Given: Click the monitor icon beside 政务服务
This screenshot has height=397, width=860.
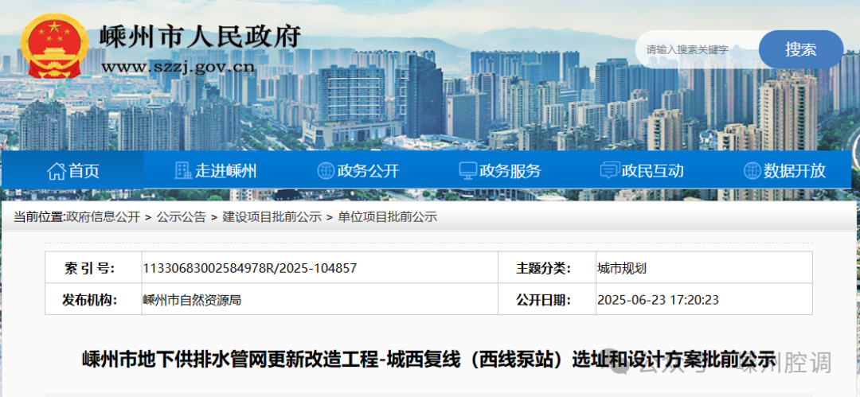Looking at the screenshot, I should pyautogui.click(x=467, y=171).
